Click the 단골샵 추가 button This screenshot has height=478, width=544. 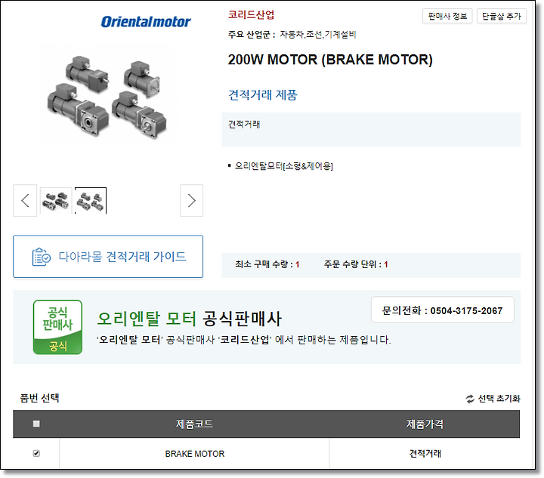pyautogui.click(x=502, y=16)
